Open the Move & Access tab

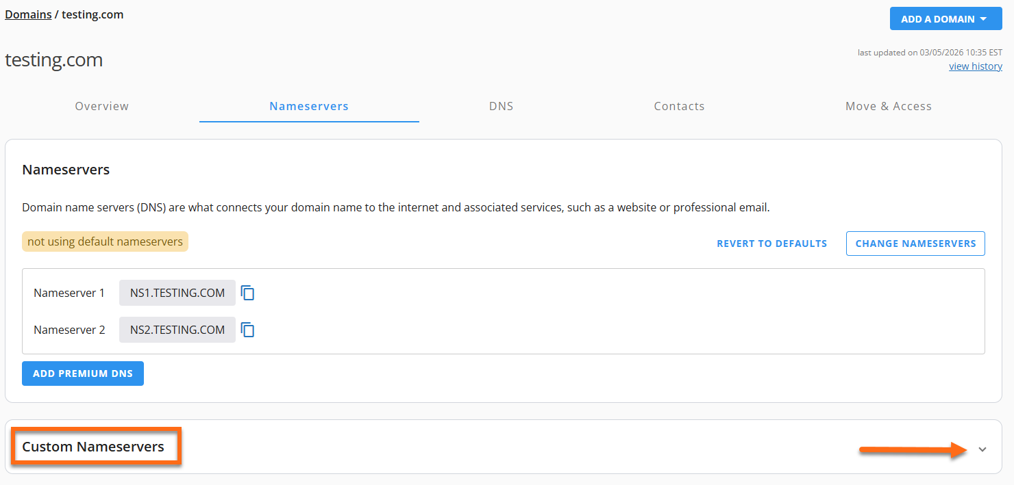pyautogui.click(x=889, y=106)
